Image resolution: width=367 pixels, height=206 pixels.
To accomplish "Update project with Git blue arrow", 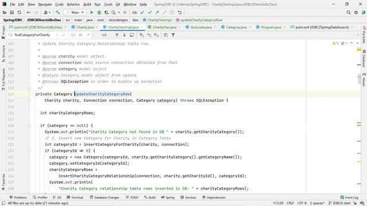I will pyautogui.click(x=142, y=13).
